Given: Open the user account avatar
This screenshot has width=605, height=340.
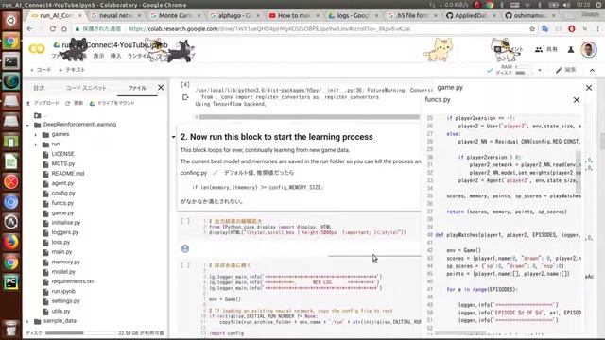Looking at the screenshot, I should [589, 49].
